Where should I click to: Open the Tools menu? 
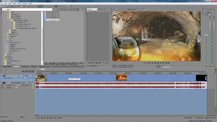click(x=19, y=4)
